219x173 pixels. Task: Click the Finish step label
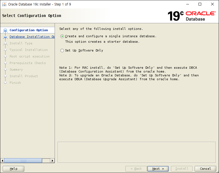click(15, 83)
